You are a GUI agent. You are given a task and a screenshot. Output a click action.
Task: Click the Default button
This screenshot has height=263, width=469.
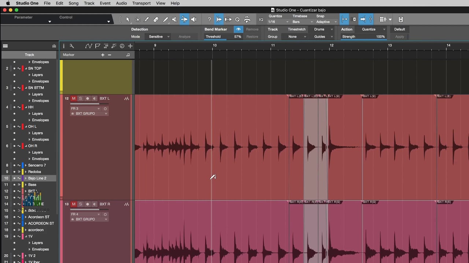(x=400, y=29)
